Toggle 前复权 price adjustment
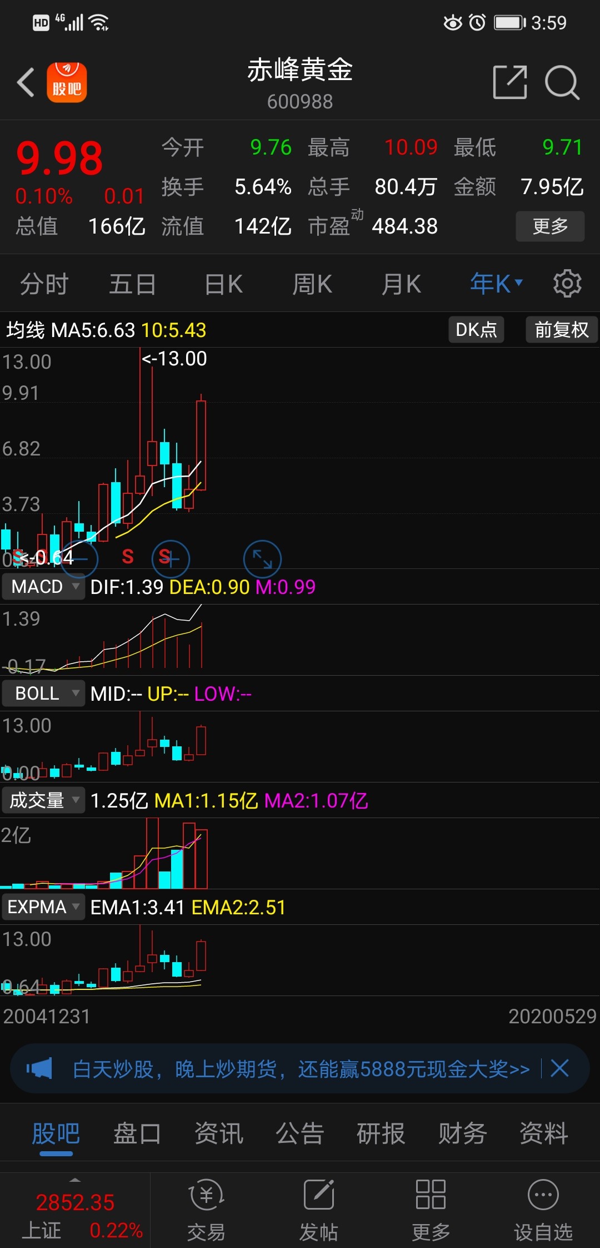Viewport: 600px width, 1248px height. pyautogui.click(x=561, y=330)
